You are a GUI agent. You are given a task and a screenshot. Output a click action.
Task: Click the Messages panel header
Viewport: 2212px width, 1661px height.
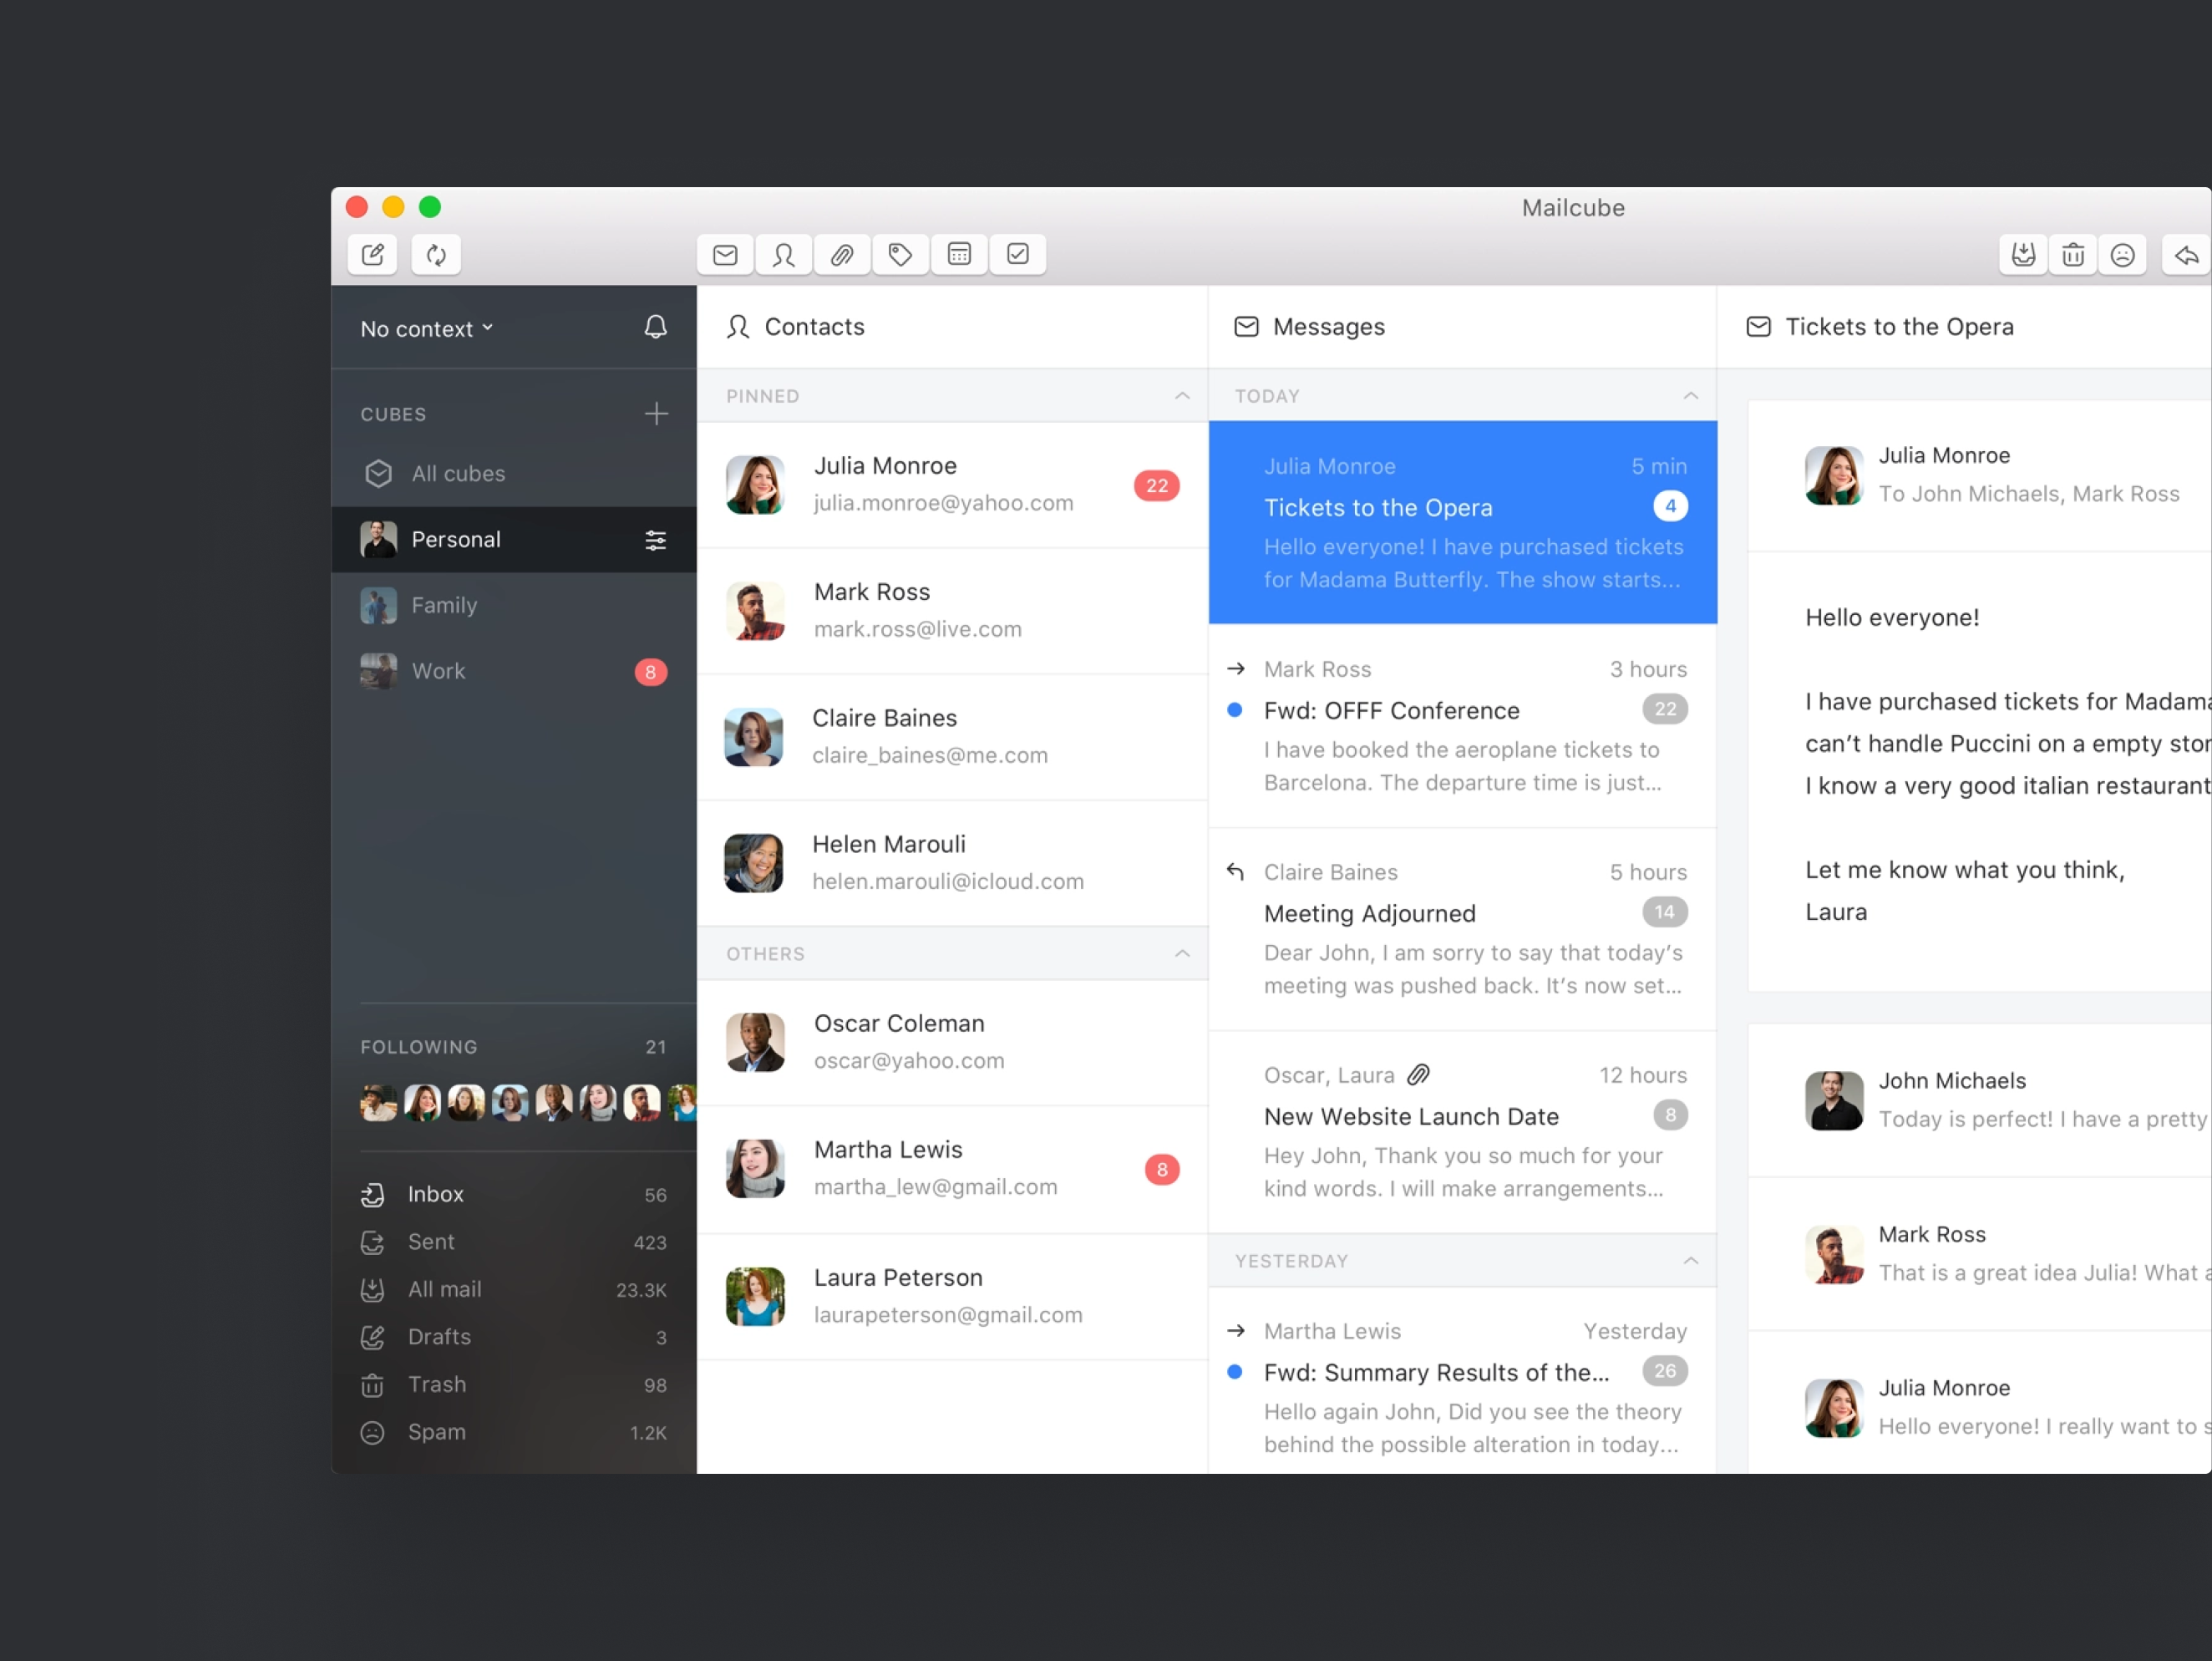tap(1462, 327)
